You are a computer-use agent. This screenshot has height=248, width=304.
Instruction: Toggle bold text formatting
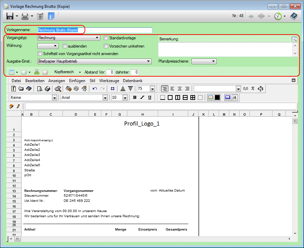(135, 97)
